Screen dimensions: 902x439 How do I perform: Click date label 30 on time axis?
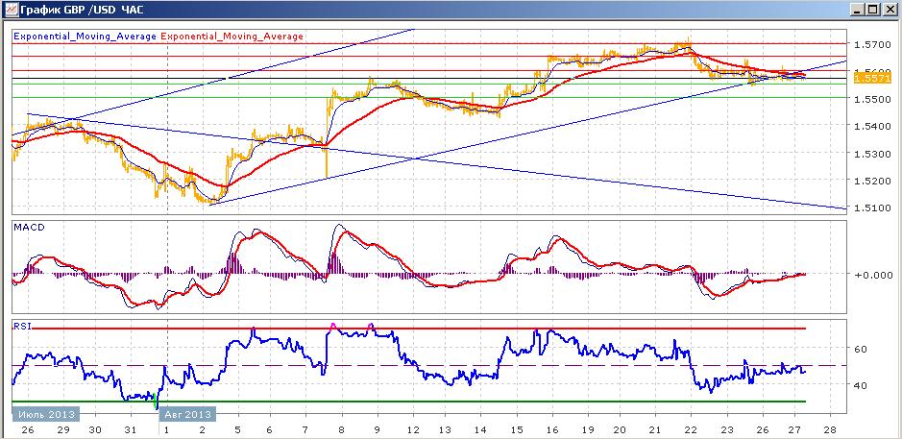coord(95,429)
